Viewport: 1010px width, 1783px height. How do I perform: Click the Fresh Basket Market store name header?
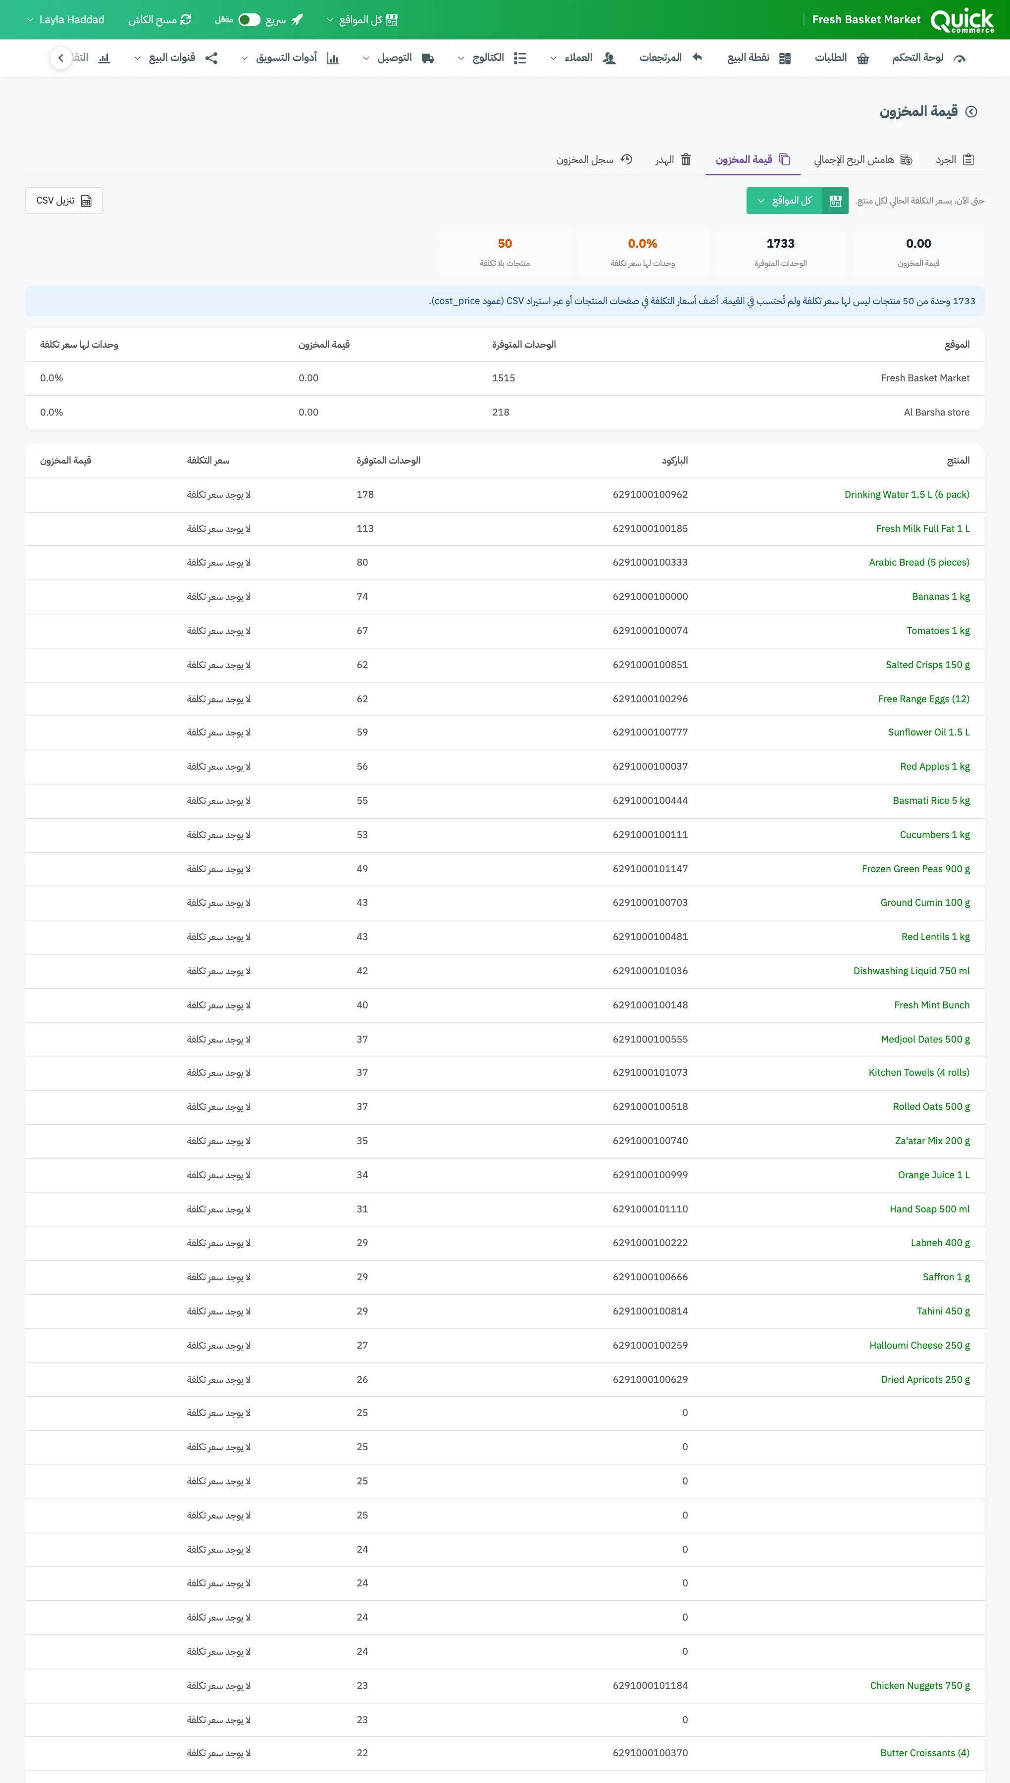[x=866, y=19]
